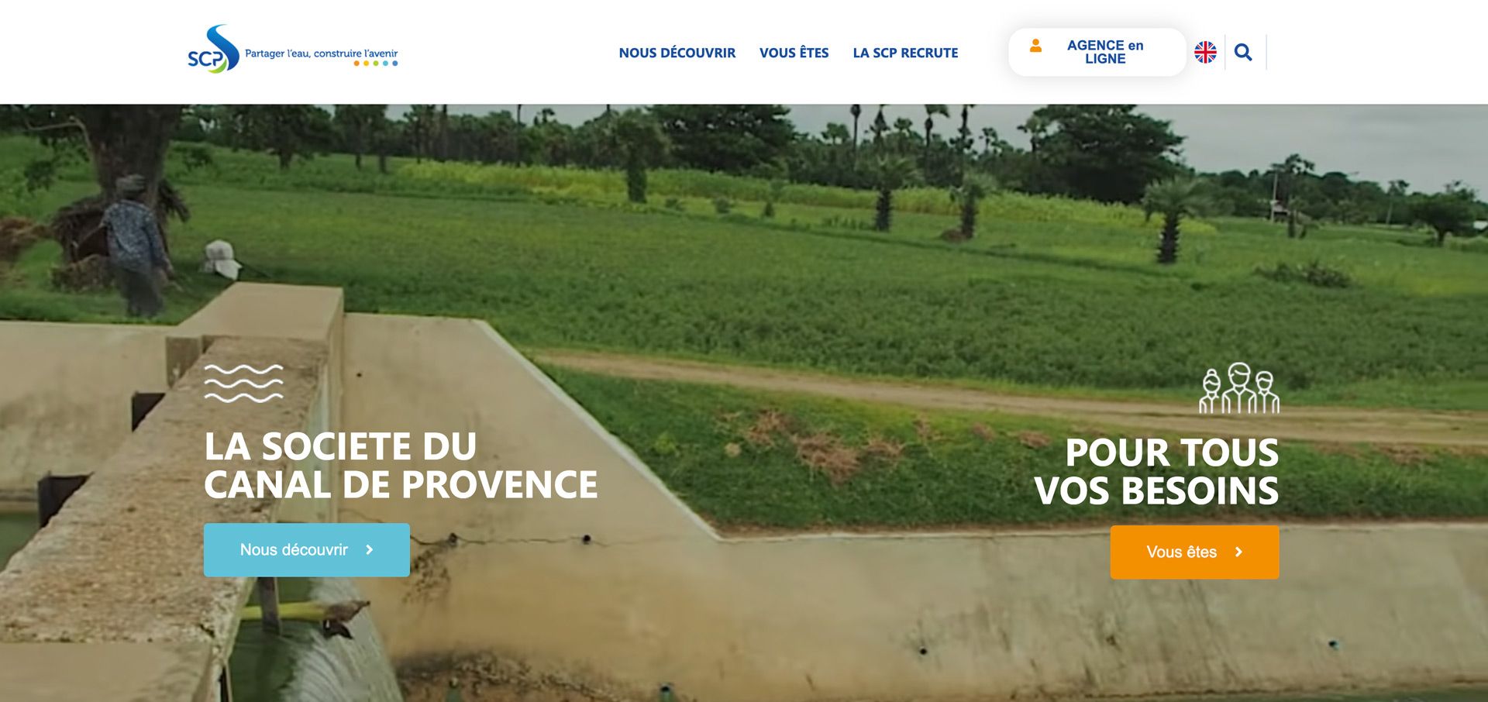Screen dimensions: 1488x702
Task: Open the VOUS ÊTES menu item
Action: [794, 53]
